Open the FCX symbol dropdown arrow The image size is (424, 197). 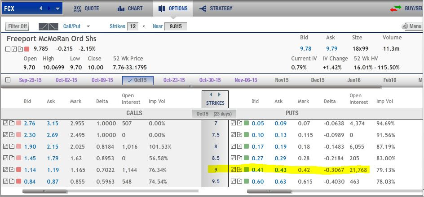[57, 9]
